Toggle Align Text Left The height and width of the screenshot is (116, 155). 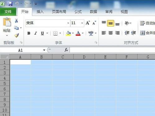(104, 33)
